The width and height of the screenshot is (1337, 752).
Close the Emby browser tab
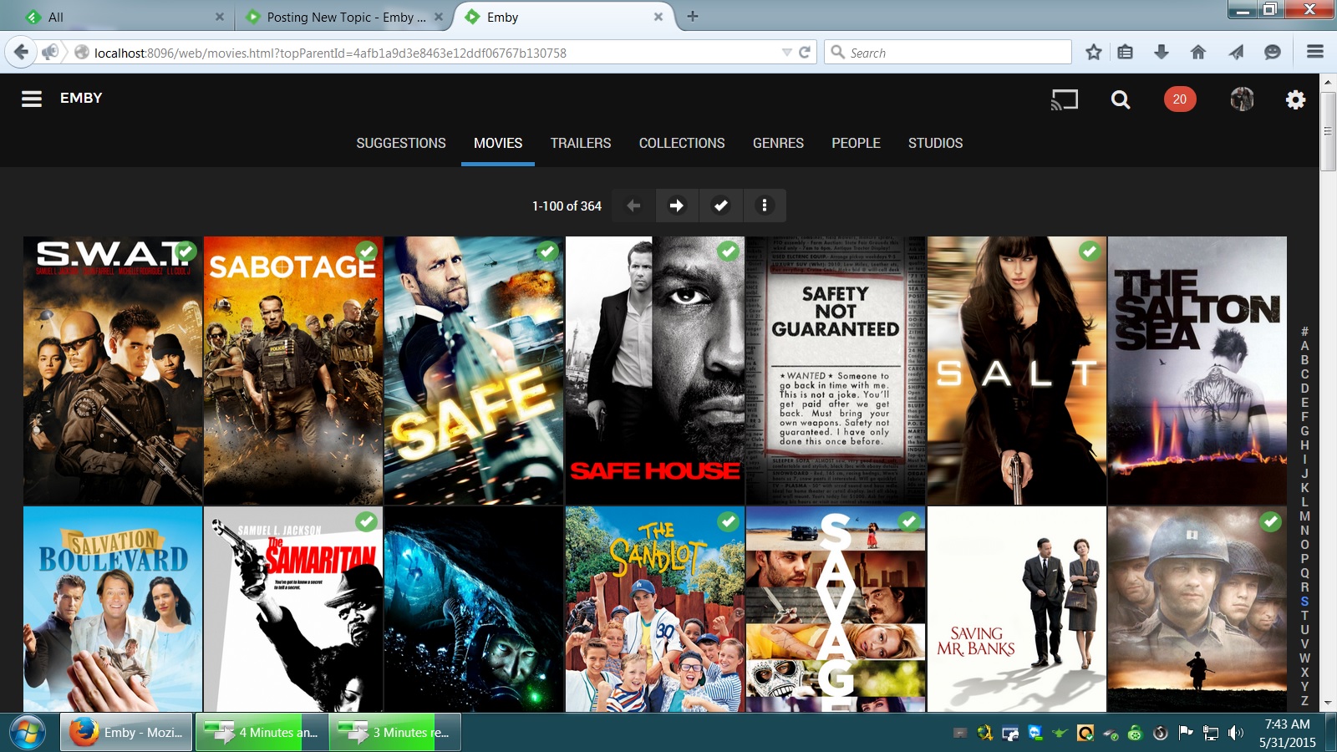pos(658,17)
